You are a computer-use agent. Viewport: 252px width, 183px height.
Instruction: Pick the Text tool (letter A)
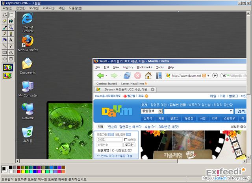(11, 40)
